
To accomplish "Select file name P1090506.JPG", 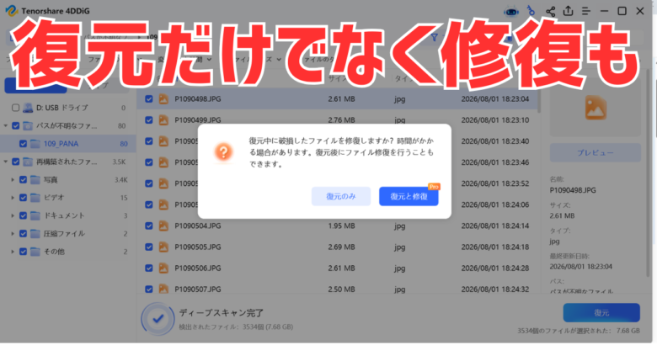I will 198,268.
